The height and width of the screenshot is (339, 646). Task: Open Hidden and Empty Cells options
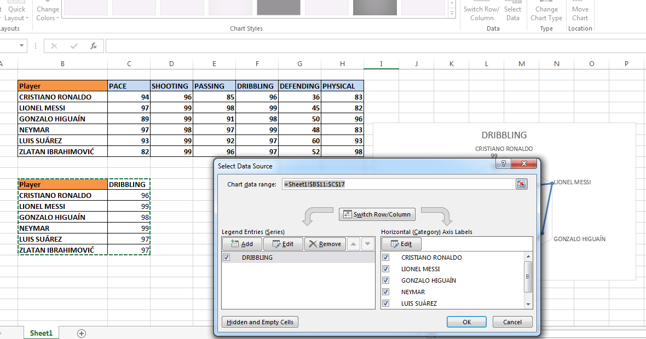pyautogui.click(x=260, y=322)
